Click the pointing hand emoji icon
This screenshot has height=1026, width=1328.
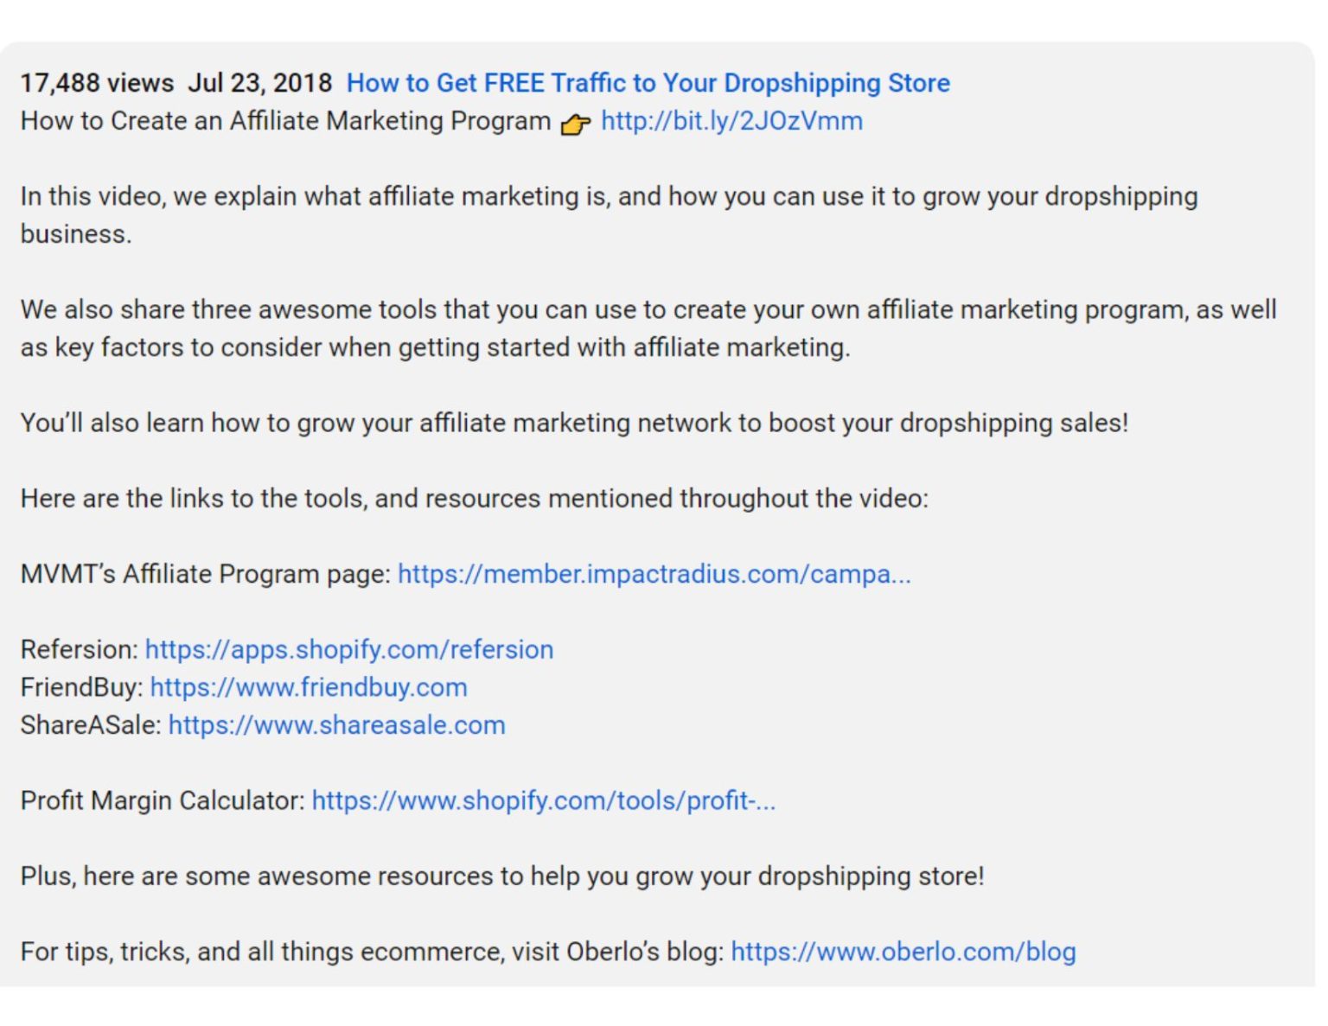coord(575,124)
